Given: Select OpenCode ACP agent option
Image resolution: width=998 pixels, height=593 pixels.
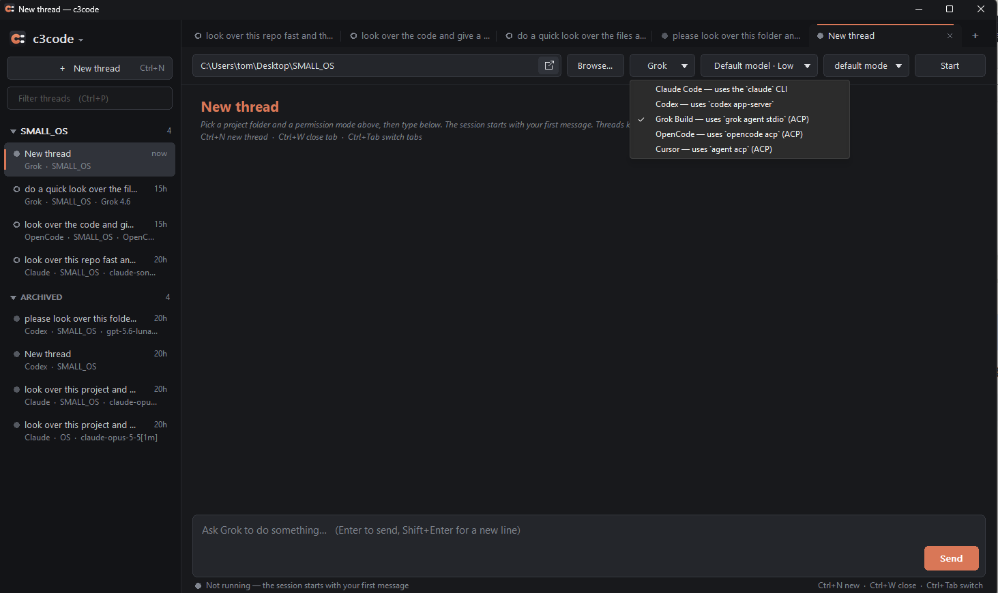Looking at the screenshot, I should click(739, 134).
